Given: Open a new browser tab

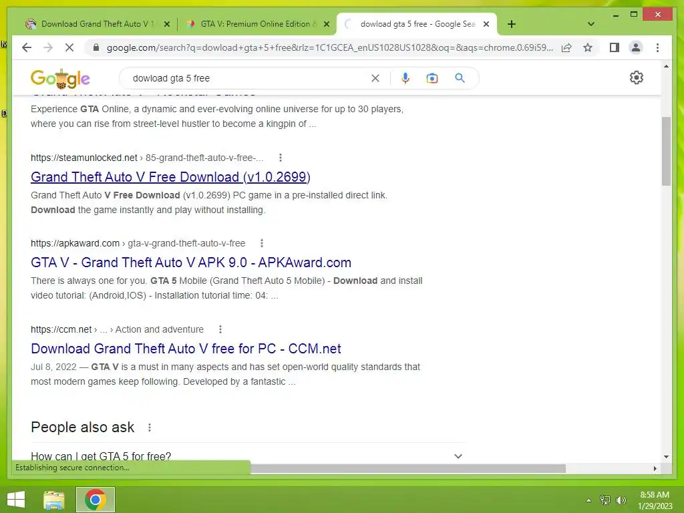Looking at the screenshot, I should [512, 24].
